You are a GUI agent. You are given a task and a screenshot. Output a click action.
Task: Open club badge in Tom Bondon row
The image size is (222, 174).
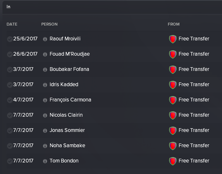[x=173, y=161]
